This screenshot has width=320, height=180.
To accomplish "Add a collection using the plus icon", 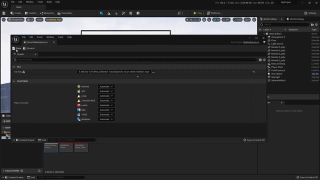I will click(x=22, y=171).
